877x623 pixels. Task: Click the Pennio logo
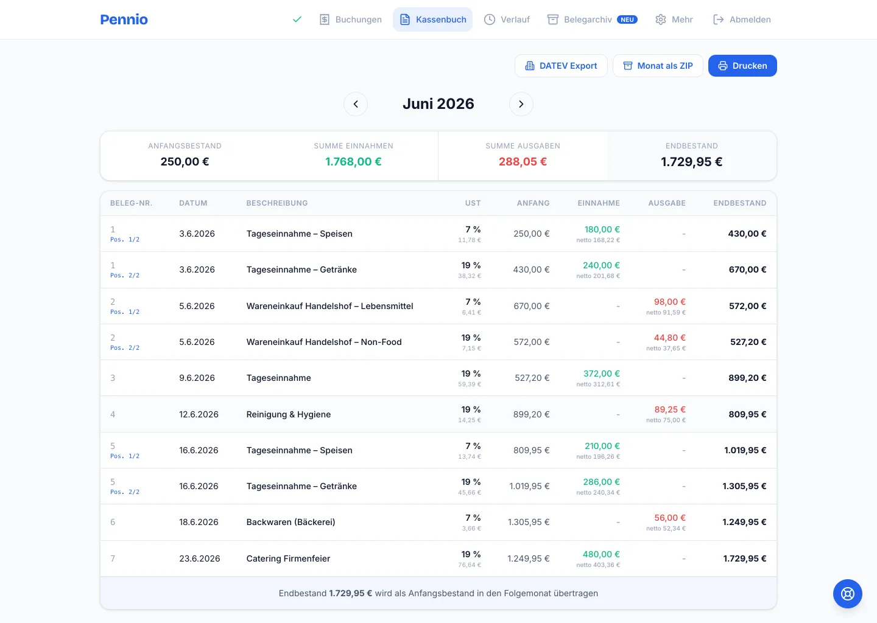coord(124,19)
